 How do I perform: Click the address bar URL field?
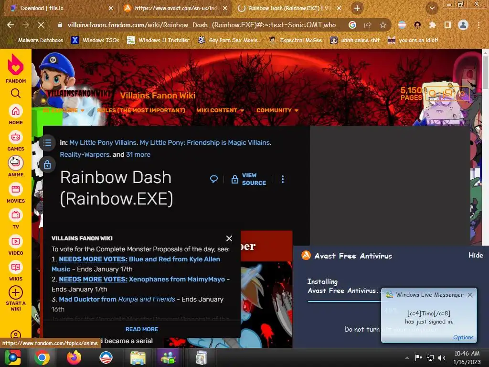click(203, 25)
